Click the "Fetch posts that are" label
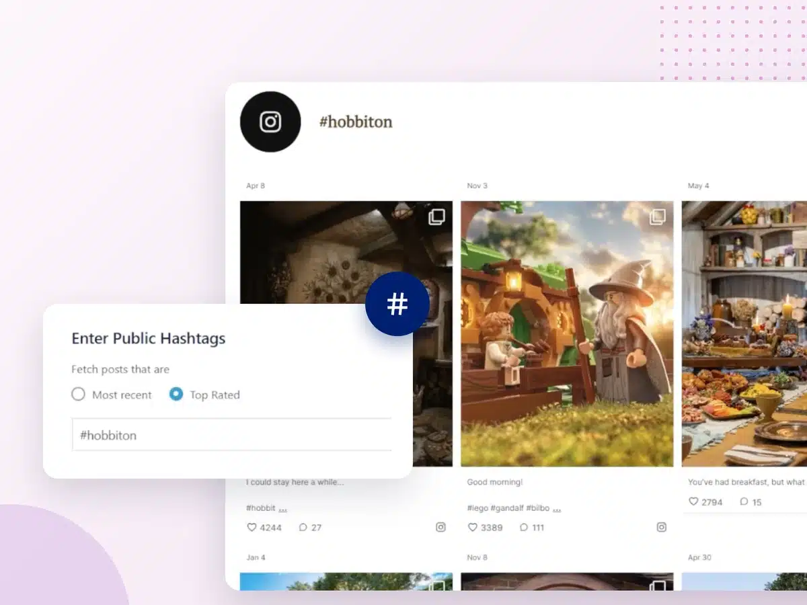The height and width of the screenshot is (605, 807). (120, 369)
